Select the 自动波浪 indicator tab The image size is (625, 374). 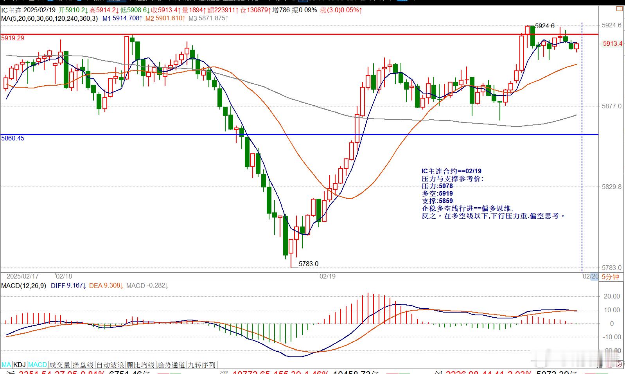click(111, 365)
